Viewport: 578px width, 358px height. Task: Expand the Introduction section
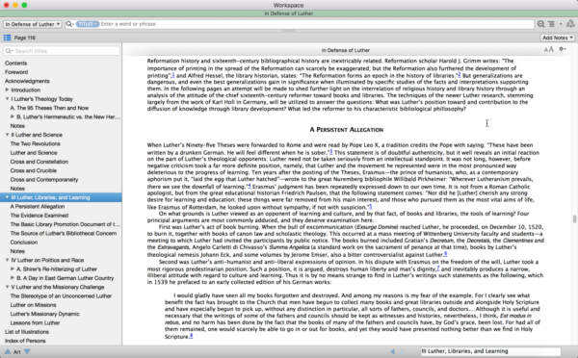7,89
